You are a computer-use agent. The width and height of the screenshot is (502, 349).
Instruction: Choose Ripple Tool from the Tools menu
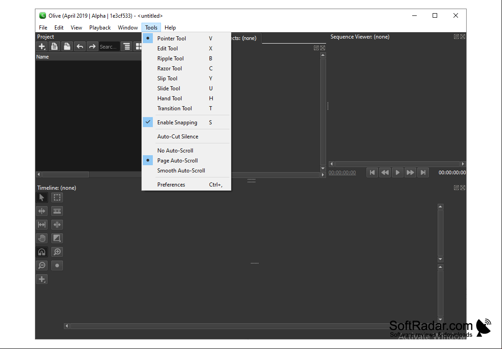186,59
